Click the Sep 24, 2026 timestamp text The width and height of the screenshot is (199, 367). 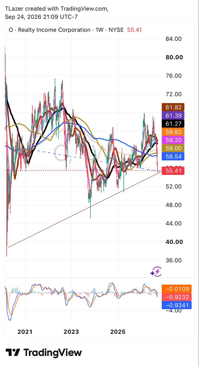[x=41, y=17]
